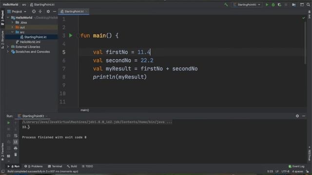Click the console print icon
312x175 pixels.
coord(16,148)
